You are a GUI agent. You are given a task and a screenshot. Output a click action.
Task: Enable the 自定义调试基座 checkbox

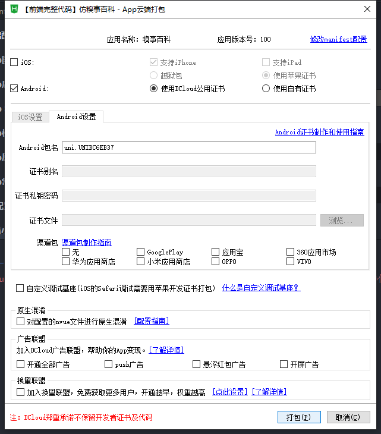point(20,288)
